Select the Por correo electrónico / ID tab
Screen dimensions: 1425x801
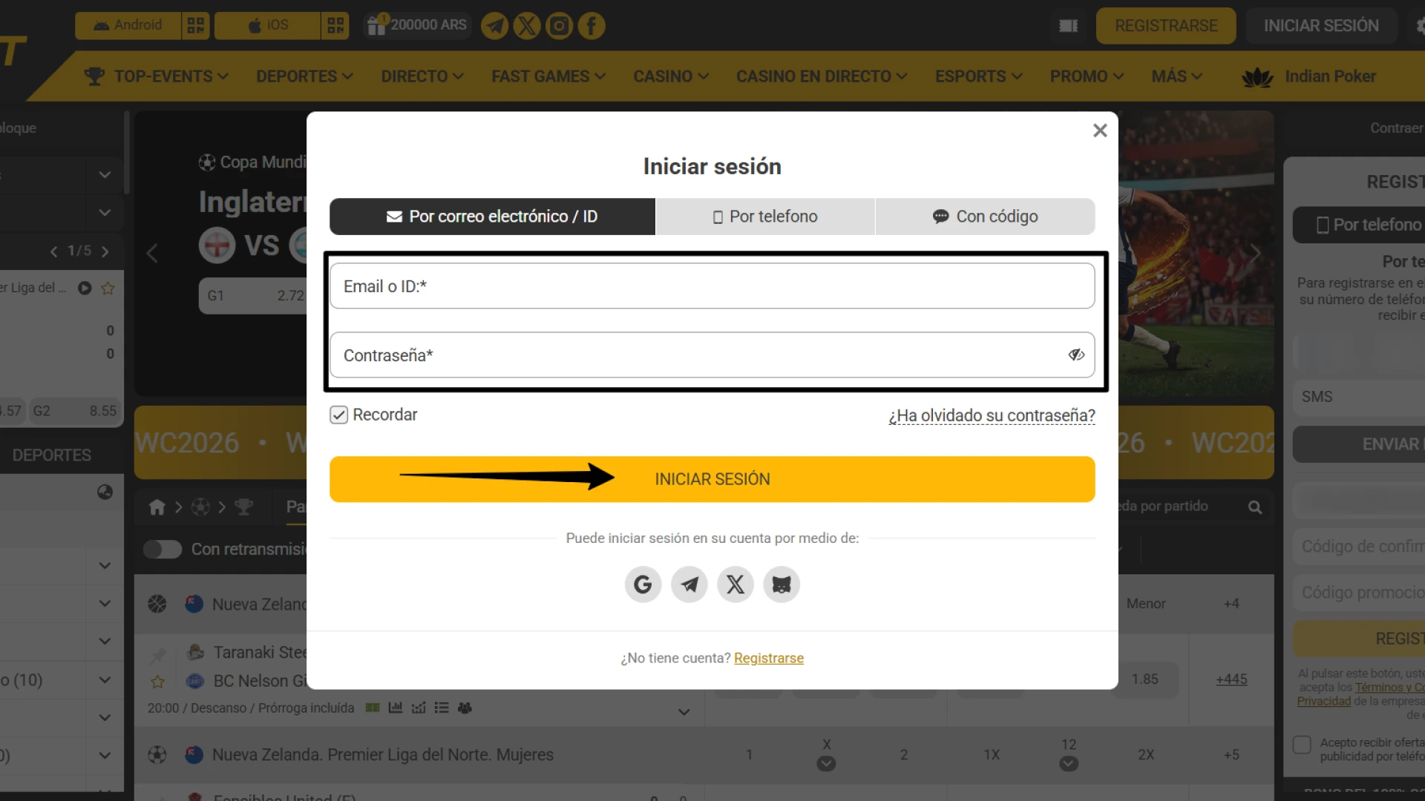click(x=492, y=217)
